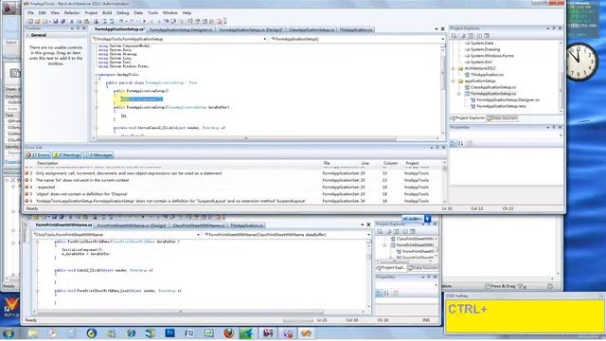Open the Debug menu
The image size is (606, 341).
pos(122,12)
